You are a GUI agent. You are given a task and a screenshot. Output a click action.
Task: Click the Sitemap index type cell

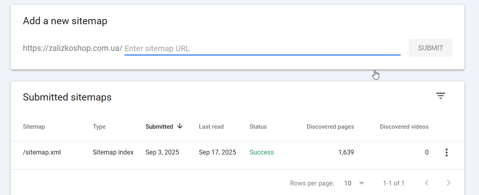coord(113,152)
